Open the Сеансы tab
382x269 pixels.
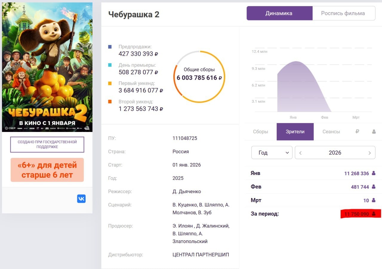point(331,132)
